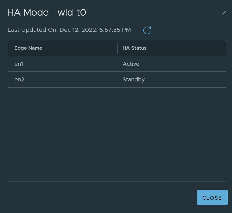
Task: Click the blank footer area left of CLOSE
Action: (101, 197)
